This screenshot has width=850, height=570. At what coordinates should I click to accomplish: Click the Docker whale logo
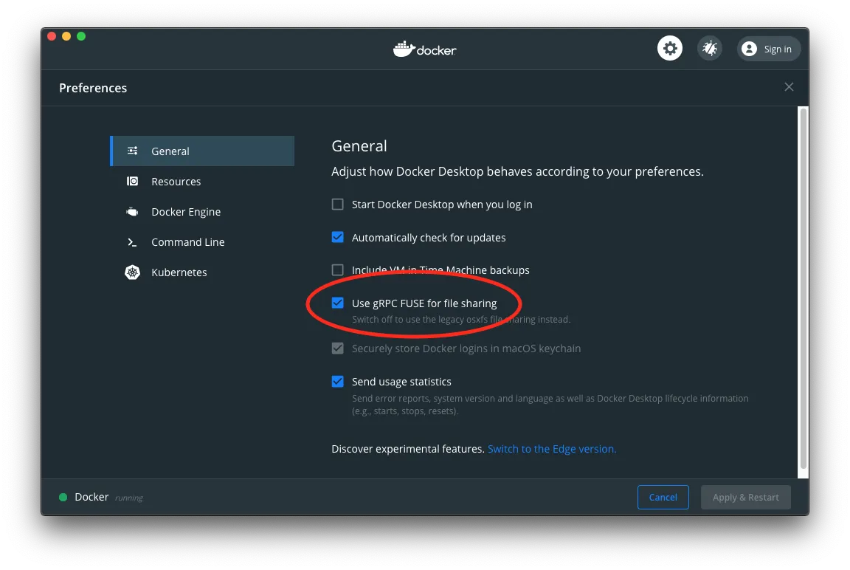click(424, 49)
